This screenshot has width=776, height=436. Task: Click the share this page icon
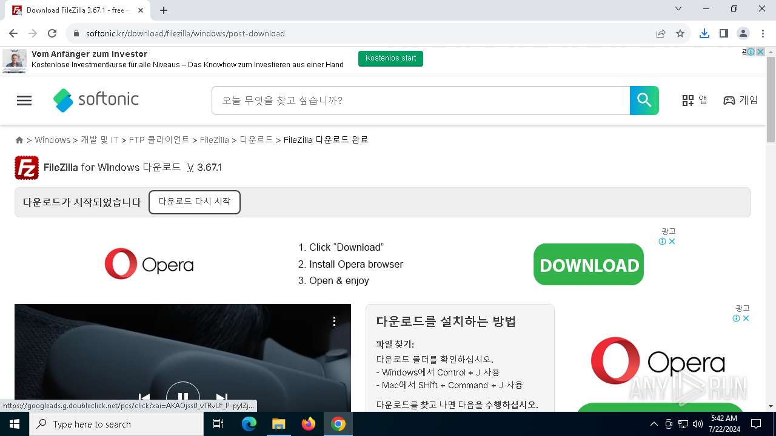pos(661,33)
